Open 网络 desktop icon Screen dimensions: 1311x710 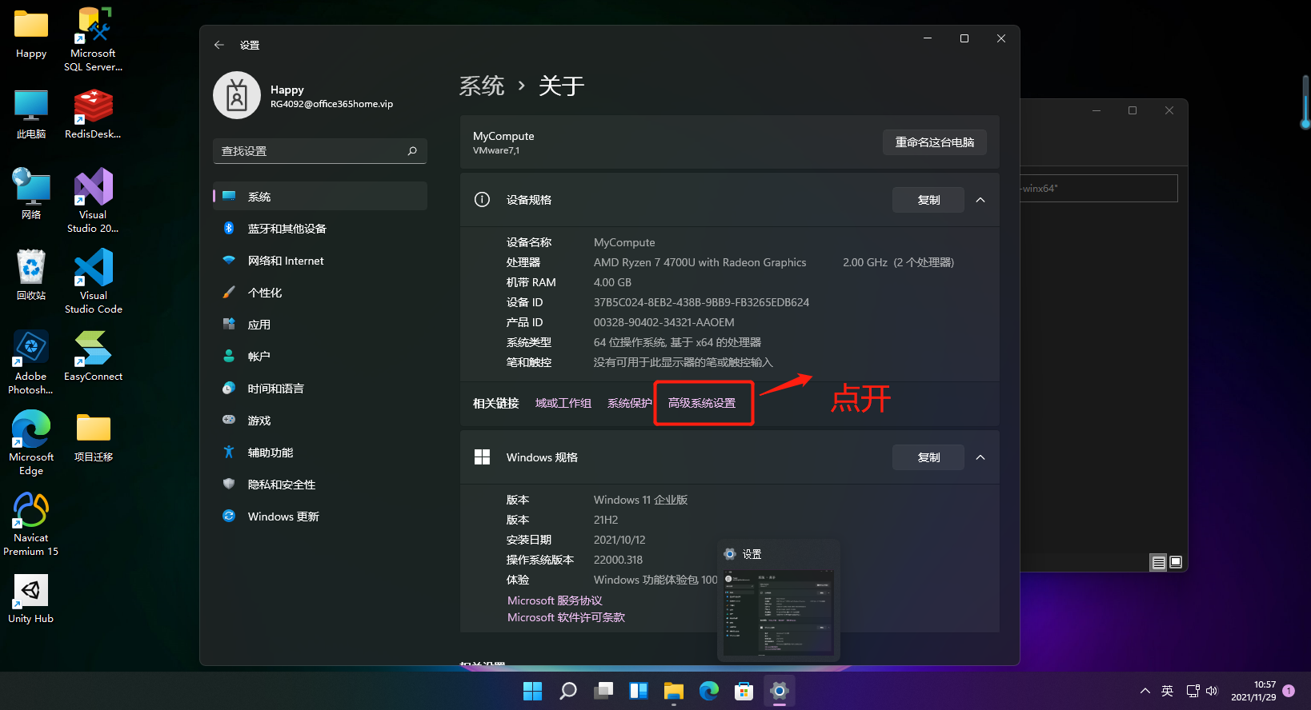[x=31, y=194]
